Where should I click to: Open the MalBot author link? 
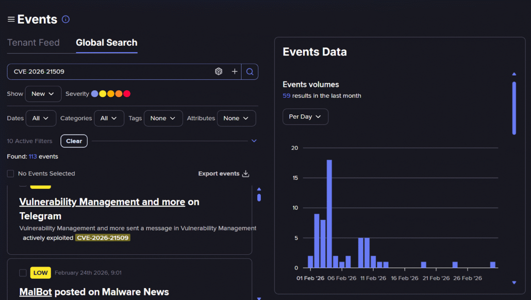point(36,292)
